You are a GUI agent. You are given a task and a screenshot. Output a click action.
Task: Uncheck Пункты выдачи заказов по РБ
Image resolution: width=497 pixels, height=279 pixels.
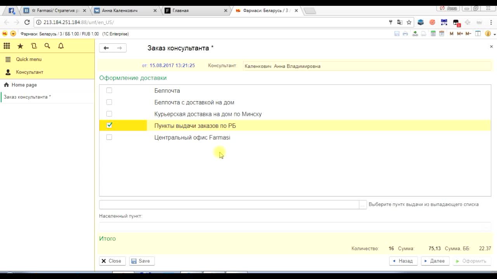[109, 125]
